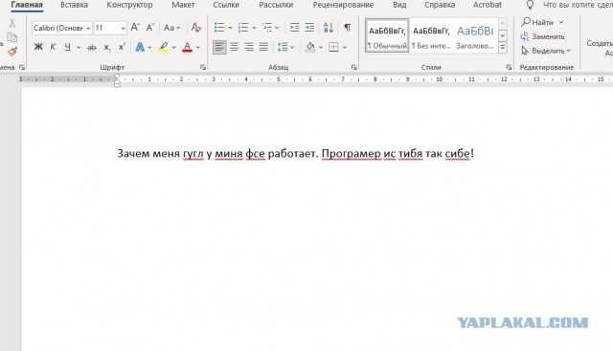Open Стили pane launcher
Viewport: 613px width, 351px height.
(x=509, y=67)
